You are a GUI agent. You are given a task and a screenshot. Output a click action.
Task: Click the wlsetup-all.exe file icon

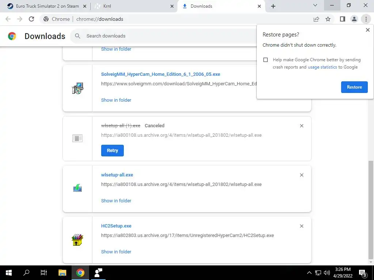[x=77, y=188]
